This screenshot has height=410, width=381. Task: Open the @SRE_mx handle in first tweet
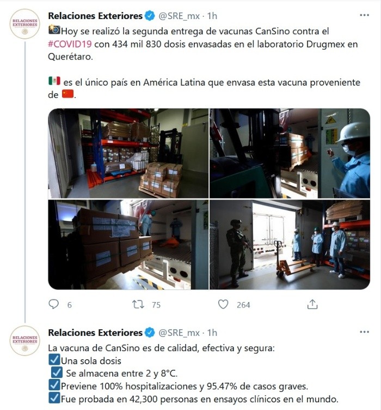point(179,16)
